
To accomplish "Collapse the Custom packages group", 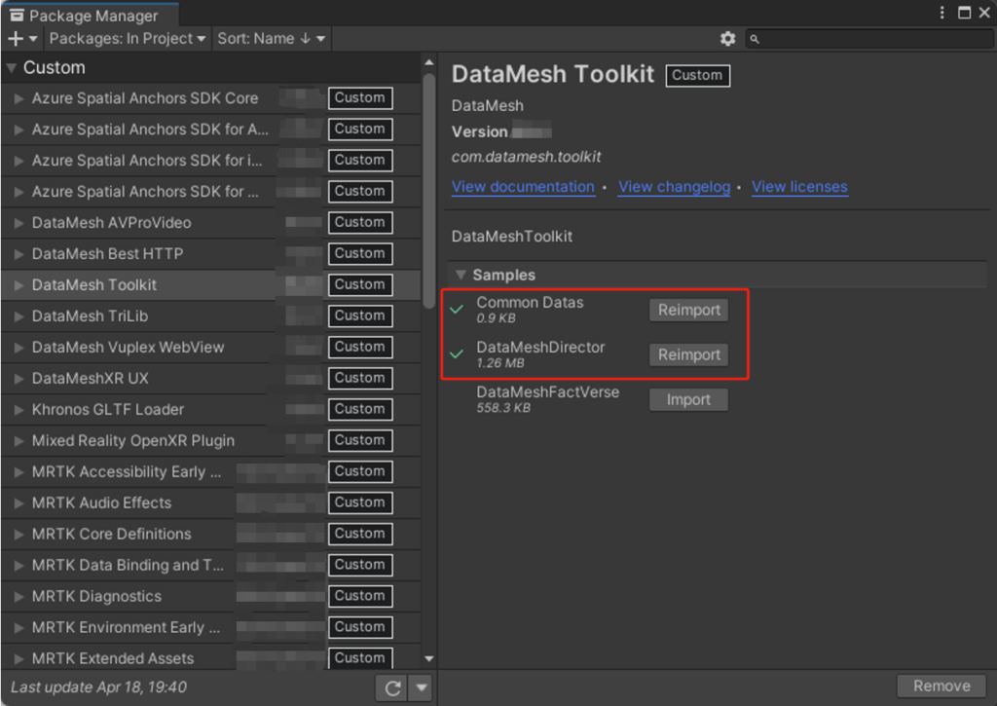I will pos(10,68).
